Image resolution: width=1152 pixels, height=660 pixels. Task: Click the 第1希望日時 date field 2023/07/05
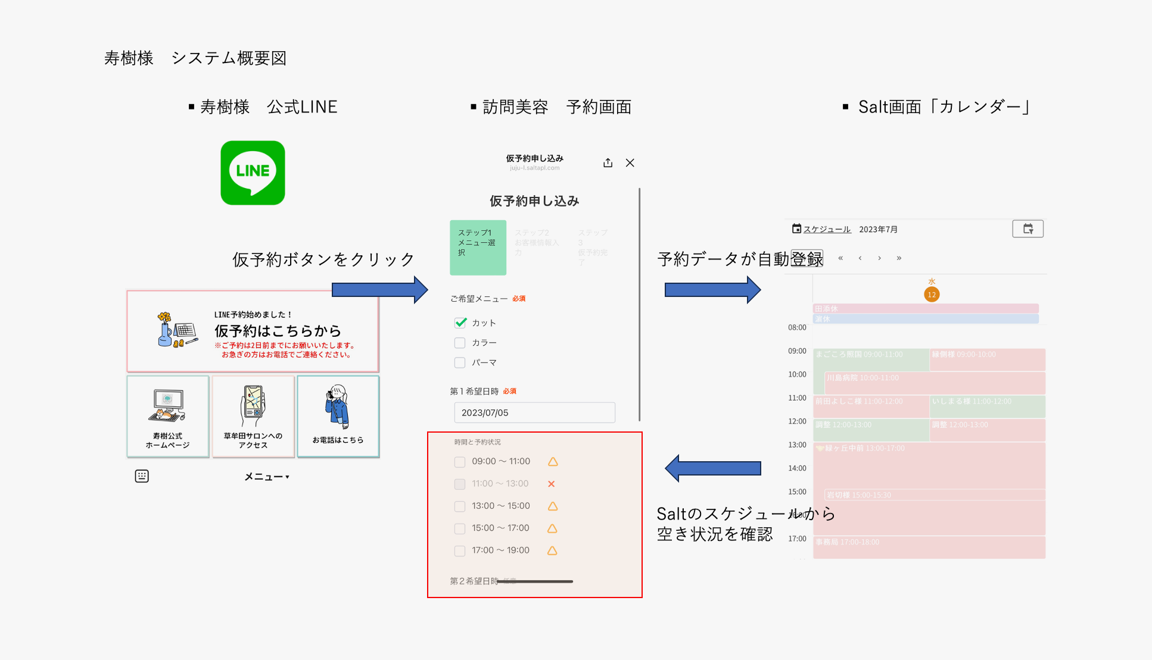pyautogui.click(x=534, y=412)
